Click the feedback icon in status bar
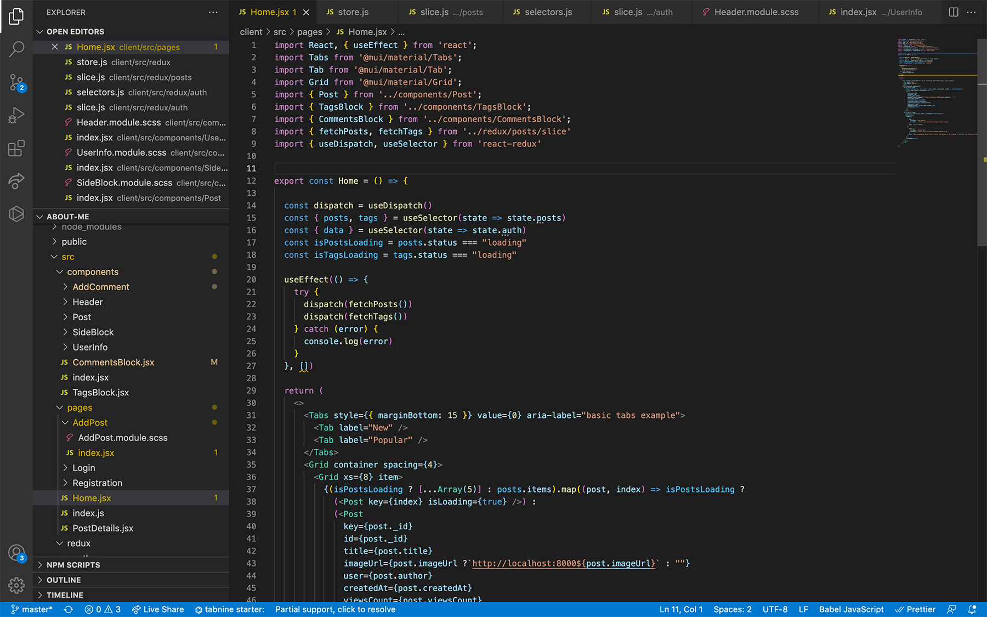 coord(951,609)
